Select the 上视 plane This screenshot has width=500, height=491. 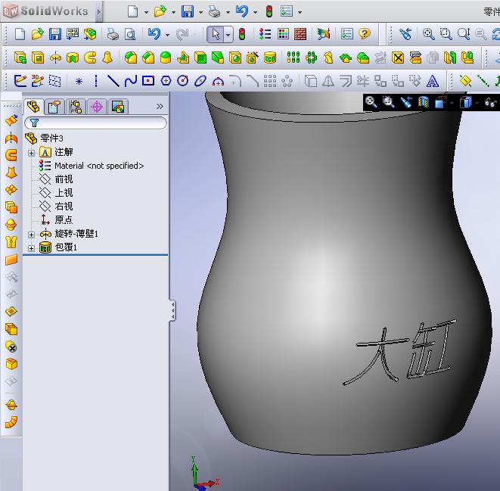point(56,193)
